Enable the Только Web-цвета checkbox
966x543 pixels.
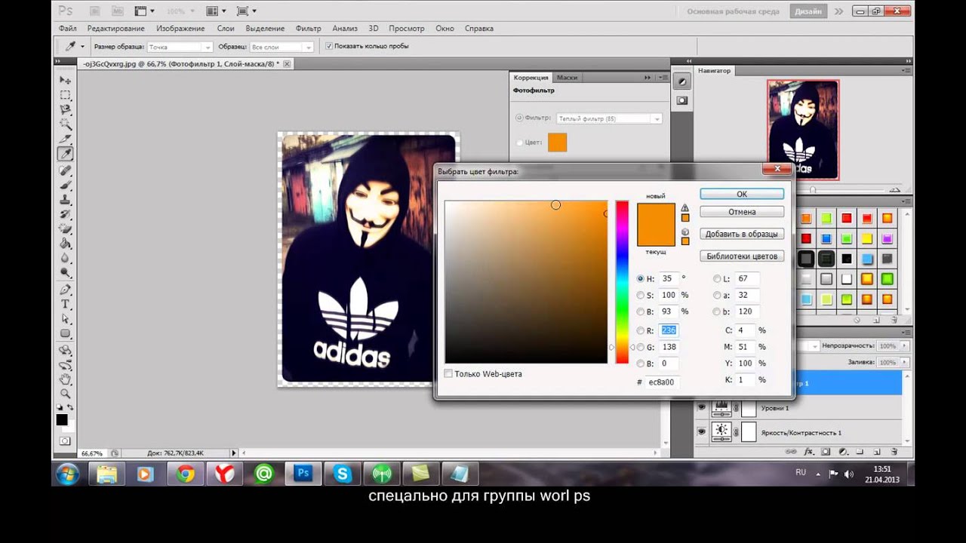point(448,374)
